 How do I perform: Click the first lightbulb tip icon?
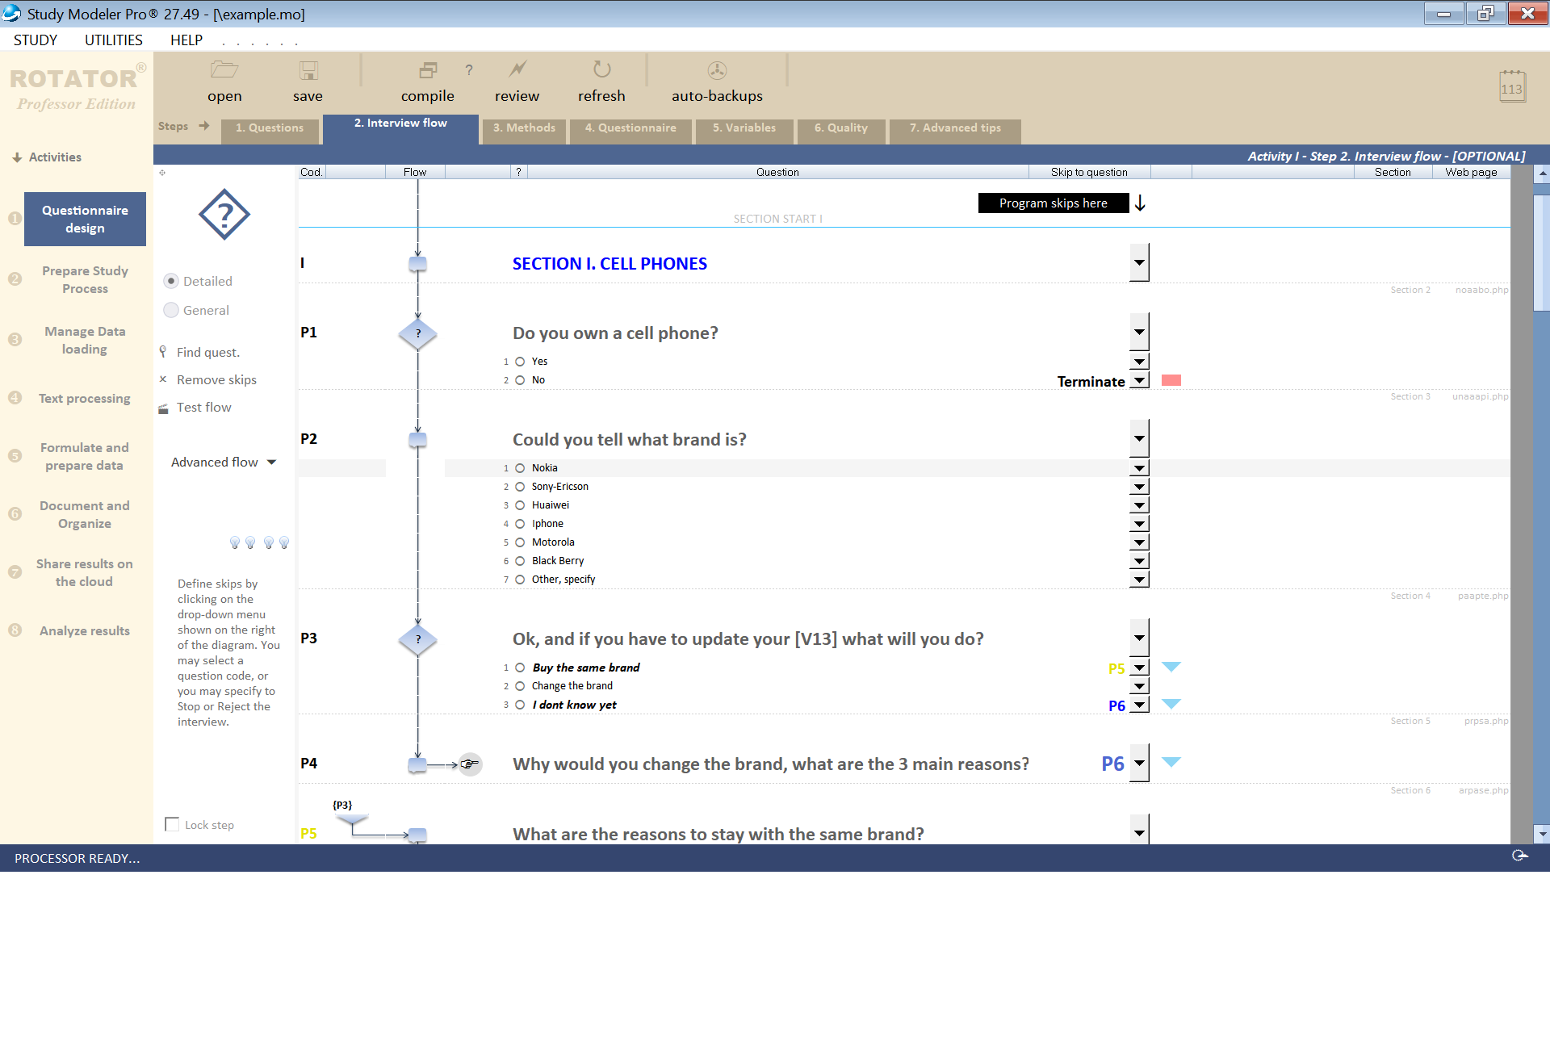tap(234, 542)
